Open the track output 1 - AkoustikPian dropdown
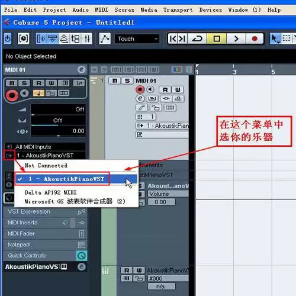This screenshot has height=296, width=296. pos(162,126)
